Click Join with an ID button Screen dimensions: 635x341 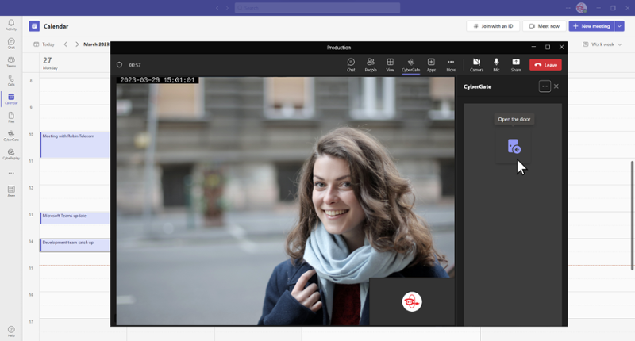tap(493, 26)
